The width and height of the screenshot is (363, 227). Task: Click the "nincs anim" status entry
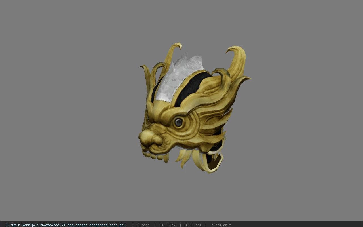click(221, 225)
